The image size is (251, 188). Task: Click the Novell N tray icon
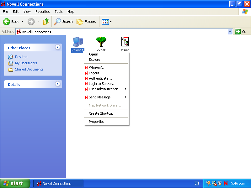pos(226,183)
